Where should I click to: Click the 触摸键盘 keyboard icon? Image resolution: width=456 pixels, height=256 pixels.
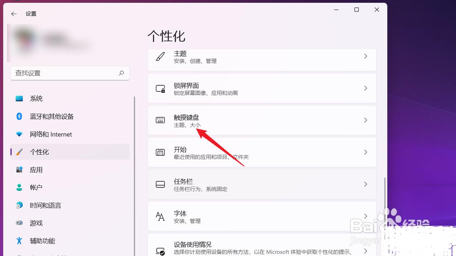(160, 120)
